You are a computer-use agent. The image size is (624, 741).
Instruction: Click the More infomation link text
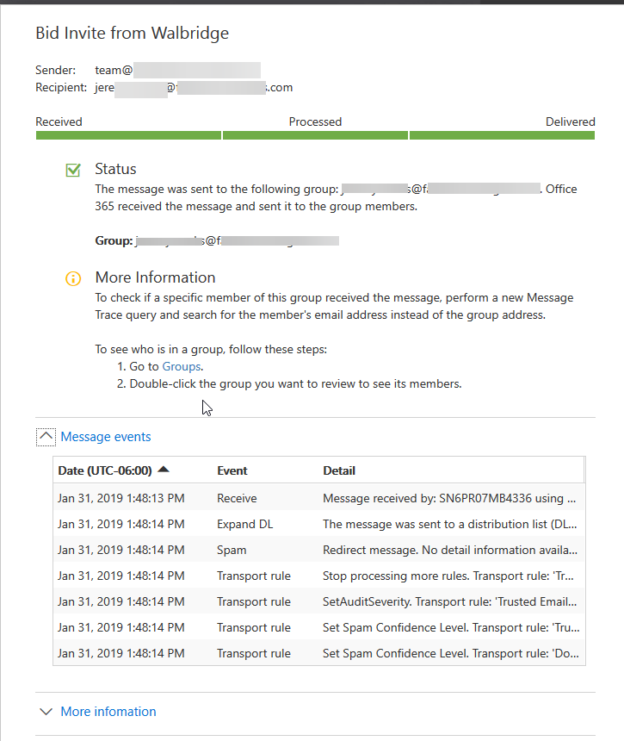click(x=108, y=712)
